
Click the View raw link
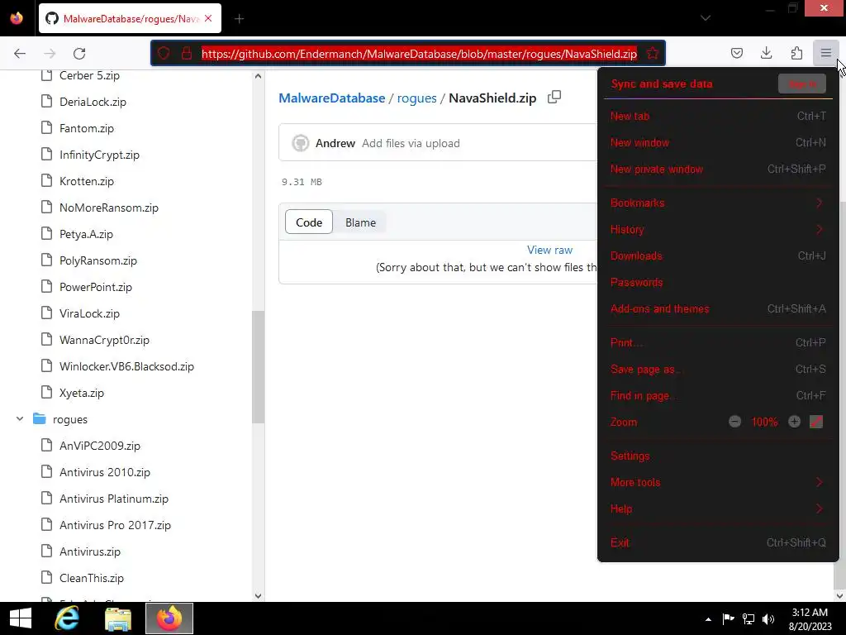549,250
